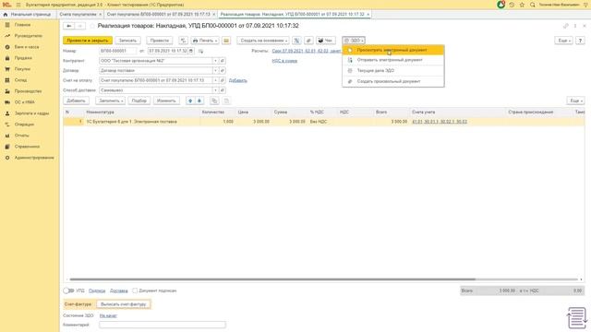This screenshot has height=332, width=591.
Task: Move table row up with blue arrow
Action: click(x=190, y=101)
